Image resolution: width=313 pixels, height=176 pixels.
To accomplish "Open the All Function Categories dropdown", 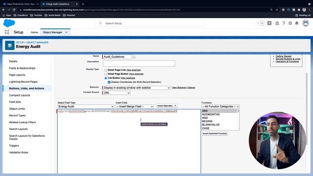I will [x=221, y=107].
